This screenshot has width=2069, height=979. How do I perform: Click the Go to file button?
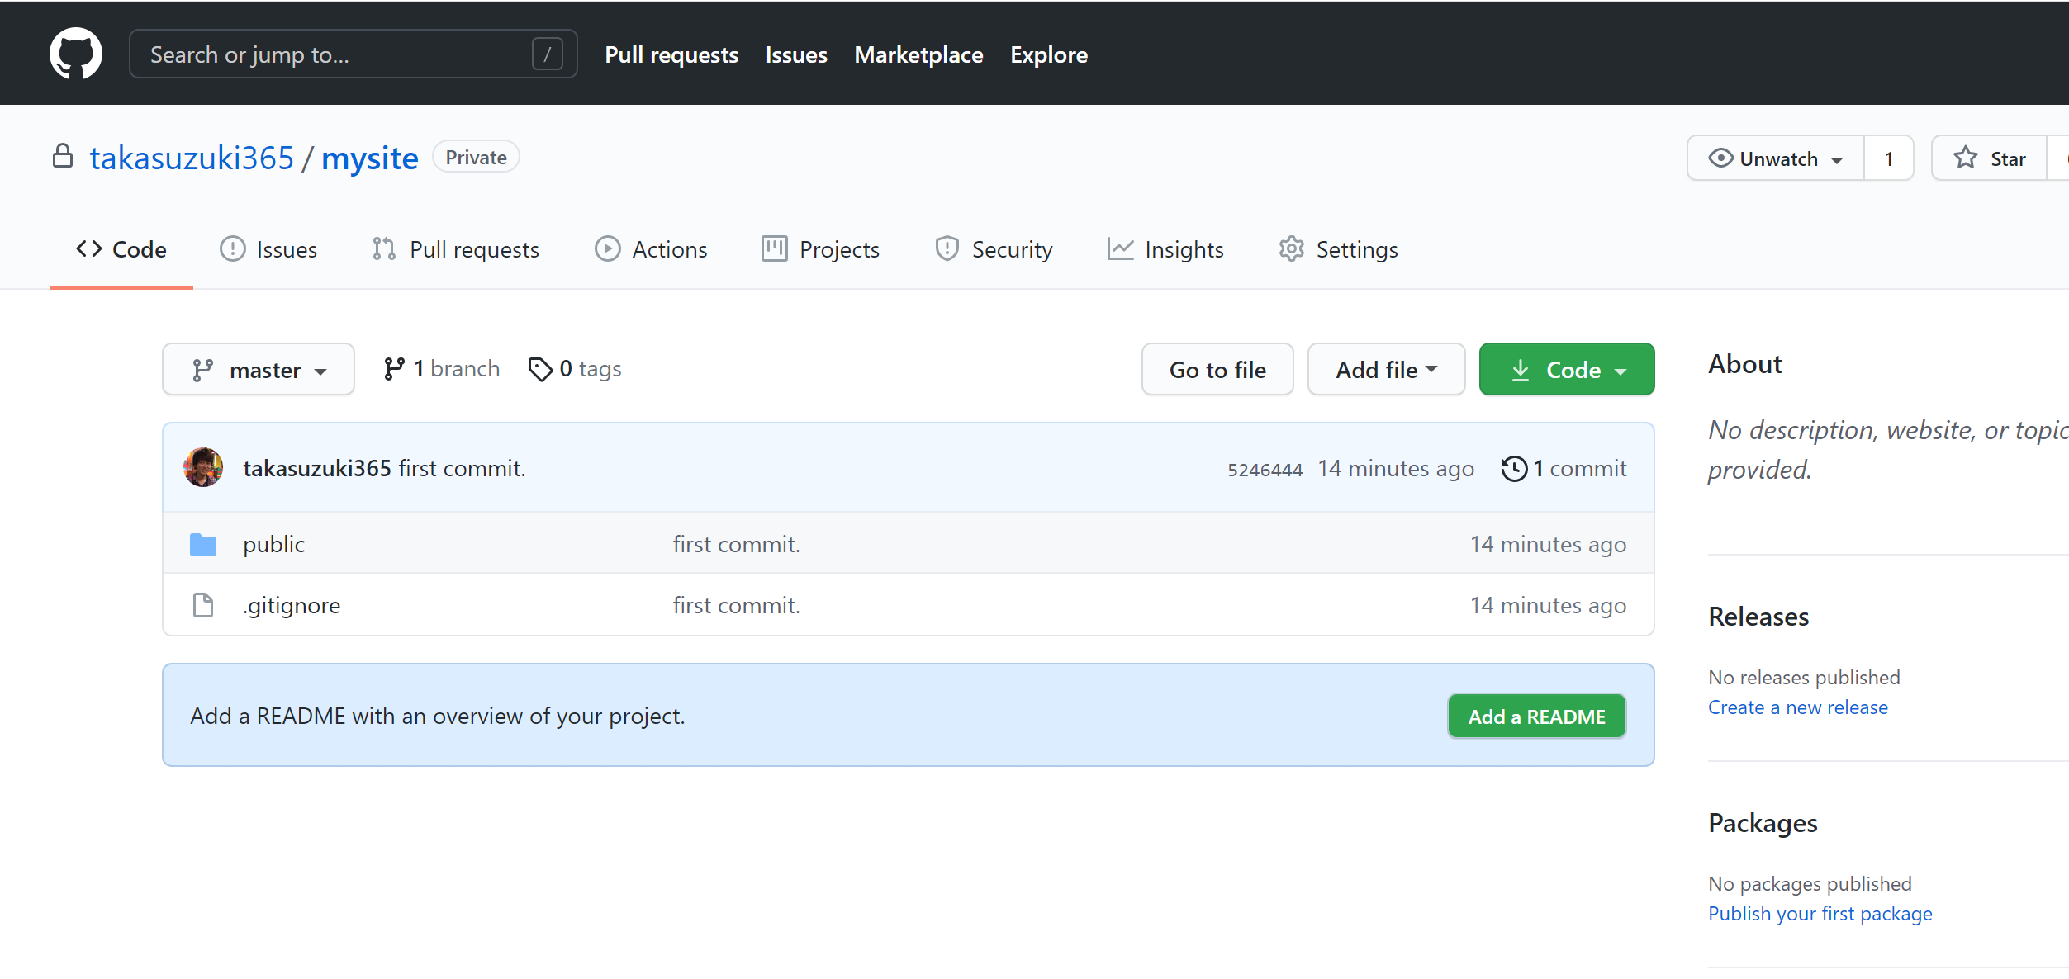(x=1217, y=369)
